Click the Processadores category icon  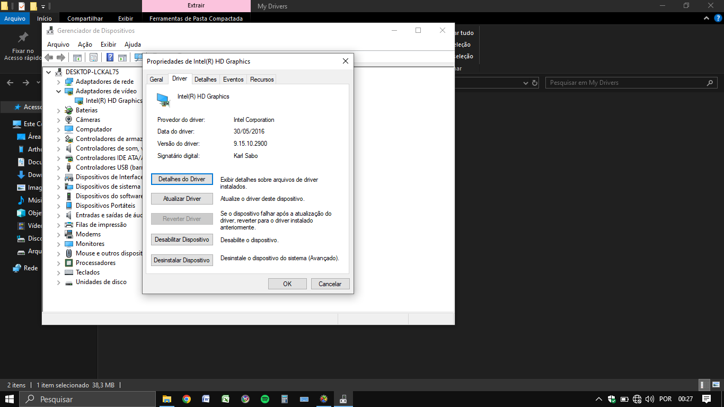[69, 263]
